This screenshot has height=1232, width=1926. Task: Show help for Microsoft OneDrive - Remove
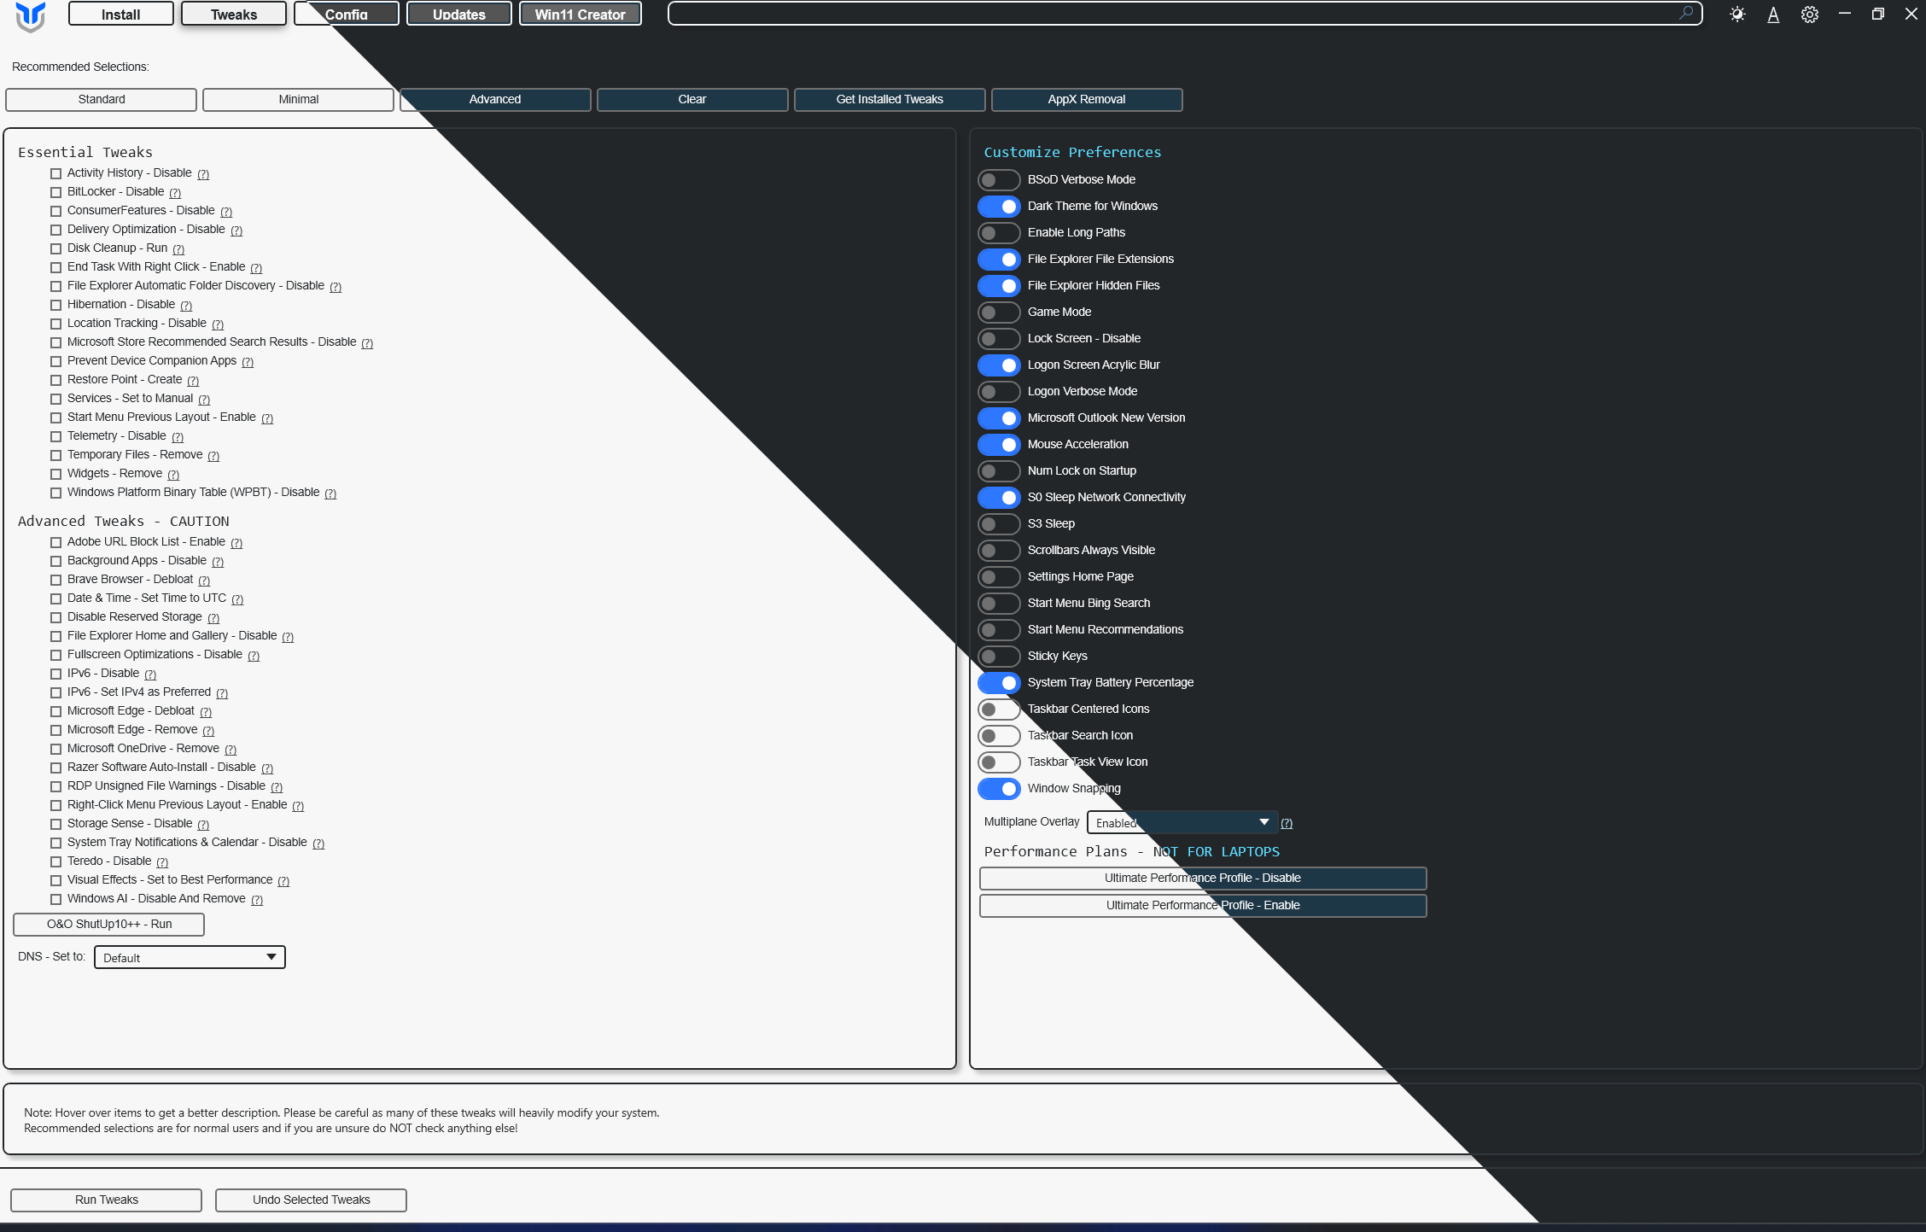[x=231, y=750]
